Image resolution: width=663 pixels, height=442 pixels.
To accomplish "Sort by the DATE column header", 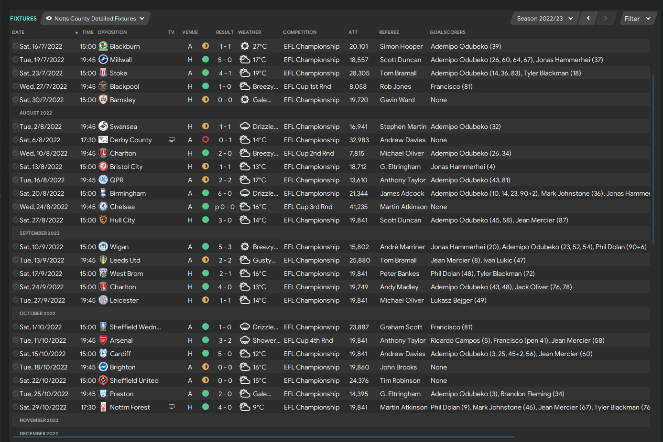I will (x=18, y=32).
